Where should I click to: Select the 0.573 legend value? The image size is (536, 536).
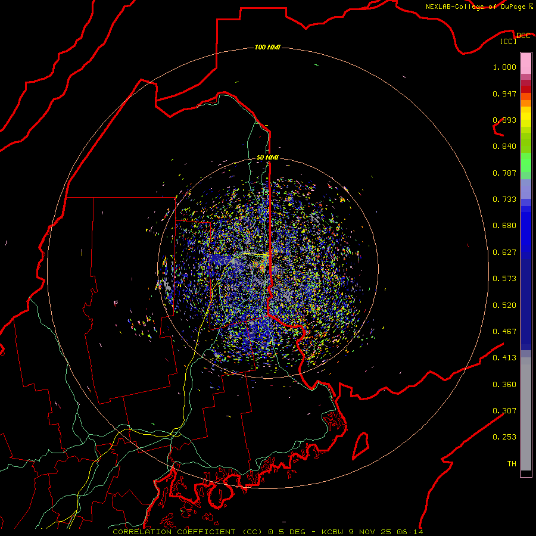pos(504,279)
